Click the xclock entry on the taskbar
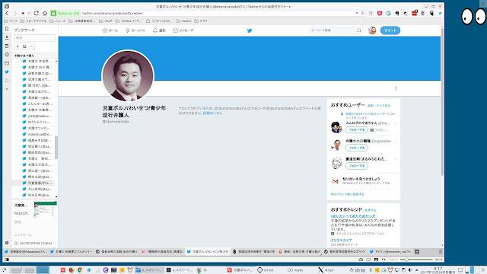 click(x=269, y=270)
